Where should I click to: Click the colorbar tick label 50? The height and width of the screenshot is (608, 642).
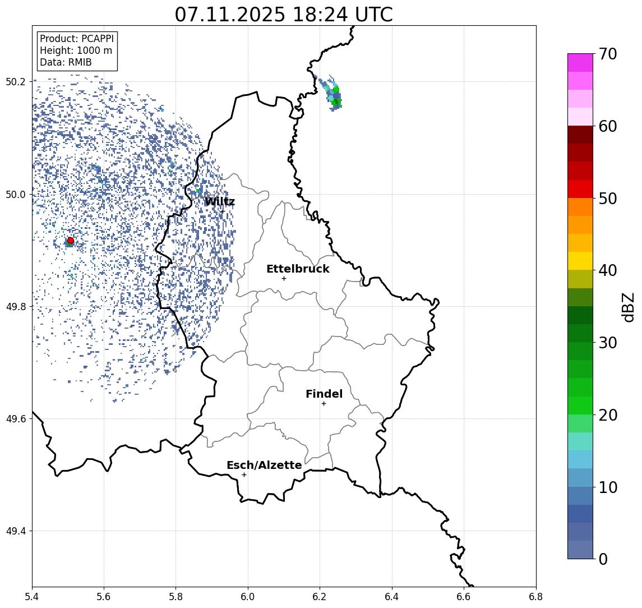pos(608,199)
